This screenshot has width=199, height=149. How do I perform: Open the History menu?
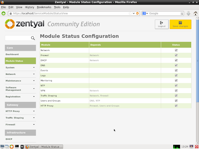[x=30, y=7]
